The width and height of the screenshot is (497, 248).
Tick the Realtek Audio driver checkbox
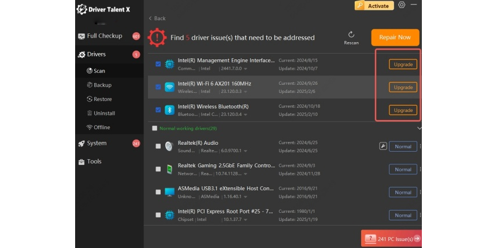(158, 146)
